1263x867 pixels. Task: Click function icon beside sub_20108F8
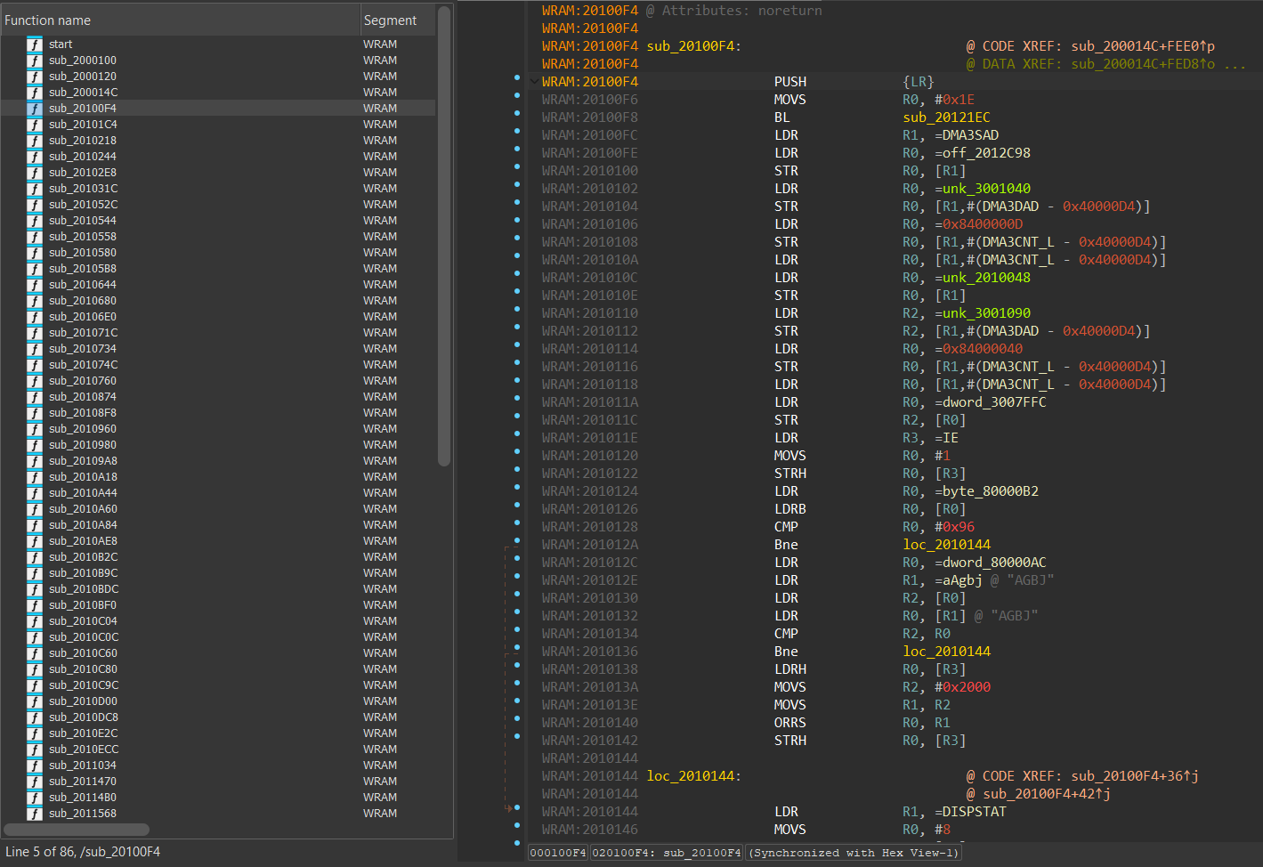coord(35,413)
